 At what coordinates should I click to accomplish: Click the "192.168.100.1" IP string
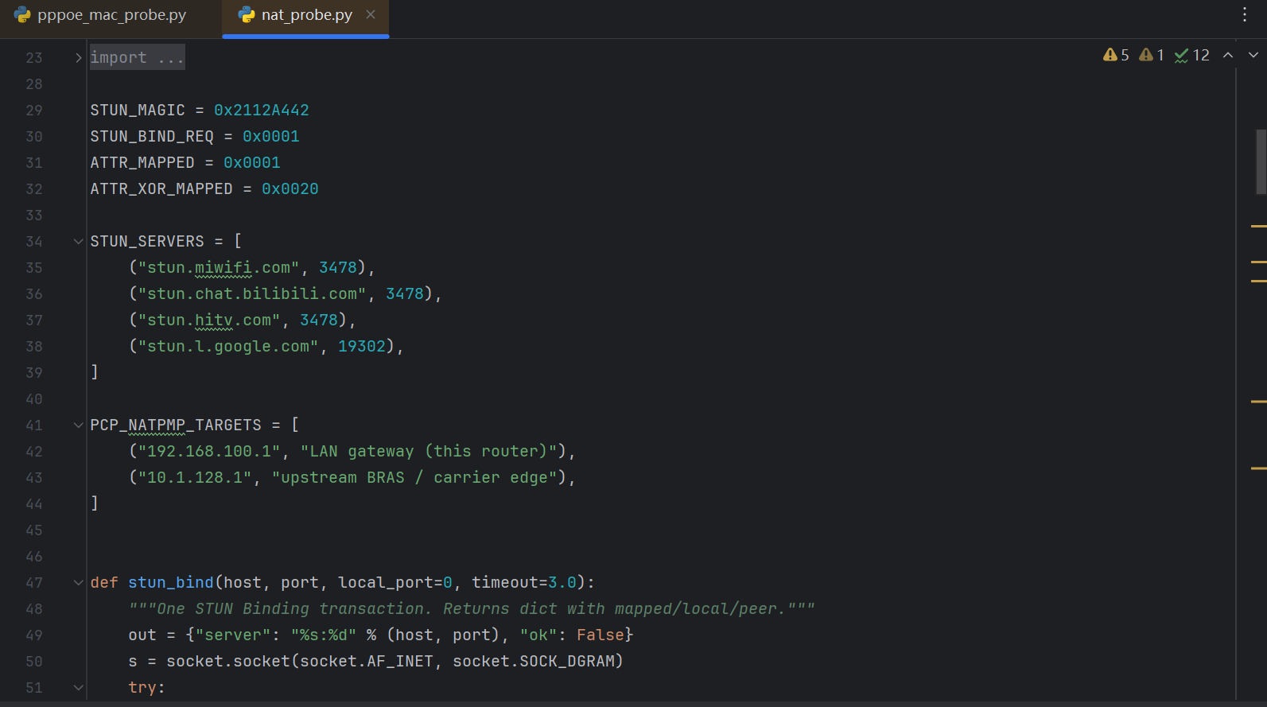coord(209,451)
